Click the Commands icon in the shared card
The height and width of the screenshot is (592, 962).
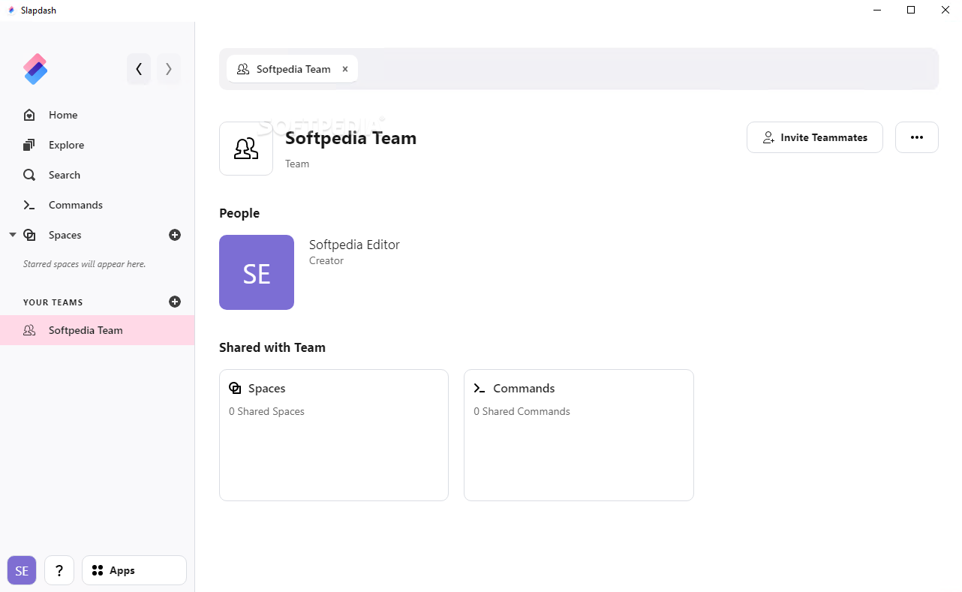[x=479, y=388]
